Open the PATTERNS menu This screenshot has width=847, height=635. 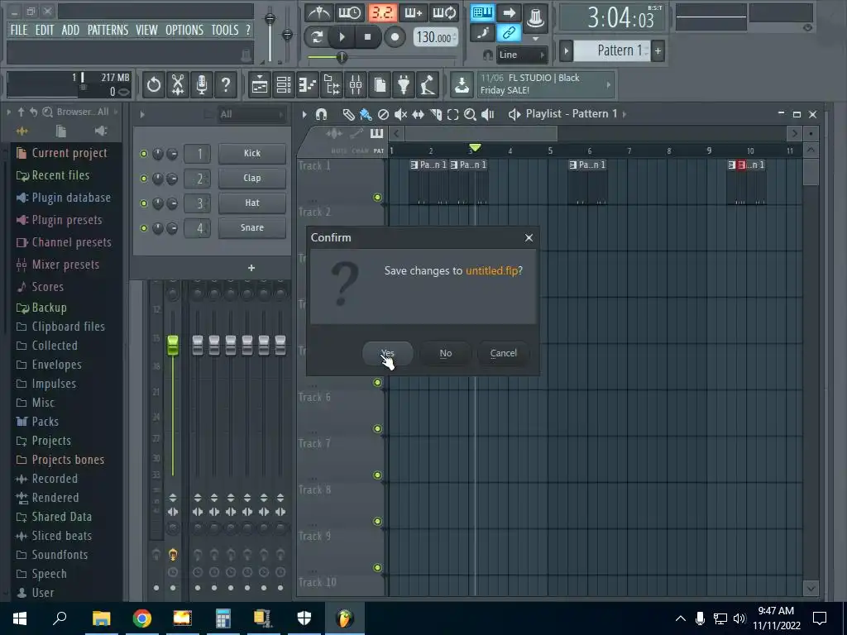tap(108, 31)
